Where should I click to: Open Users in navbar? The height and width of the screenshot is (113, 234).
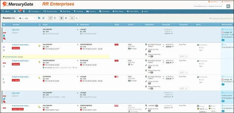tap(145, 11)
